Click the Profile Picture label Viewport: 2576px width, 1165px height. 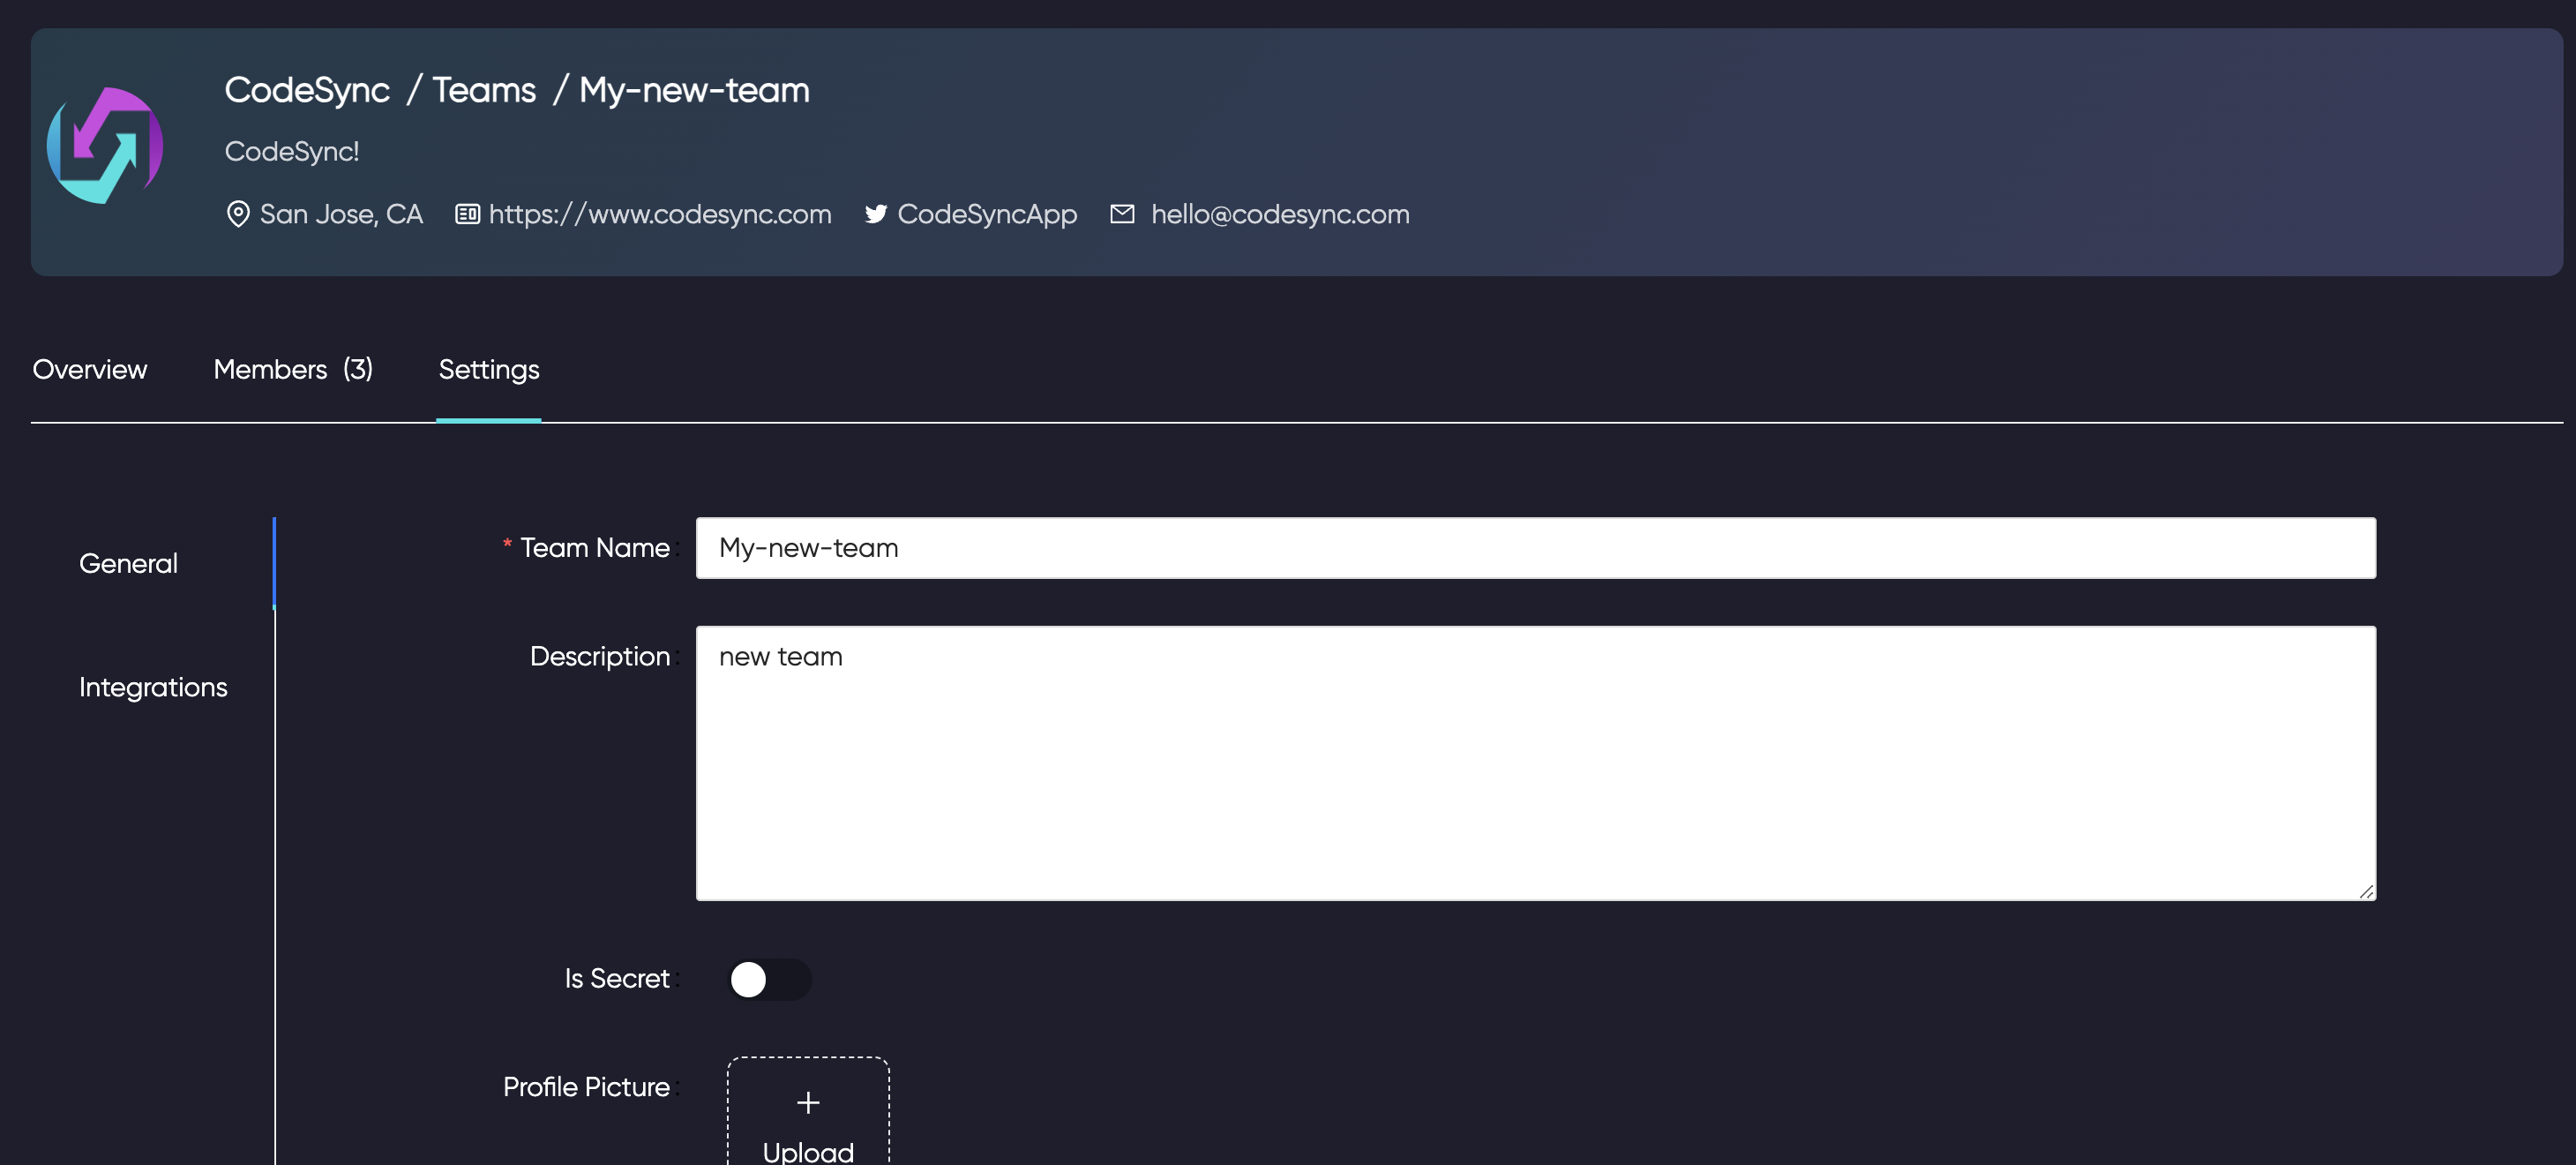[x=586, y=1087]
